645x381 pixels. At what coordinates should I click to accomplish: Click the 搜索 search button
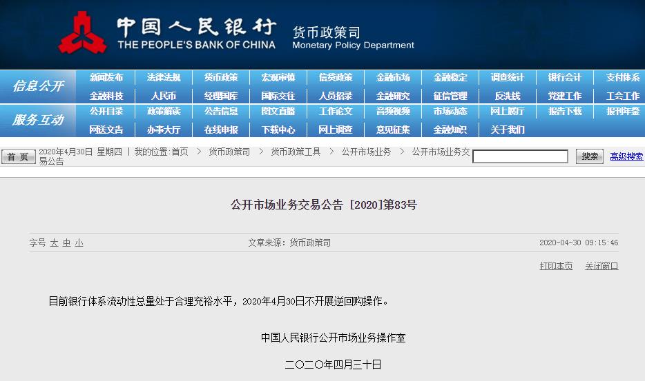point(589,156)
